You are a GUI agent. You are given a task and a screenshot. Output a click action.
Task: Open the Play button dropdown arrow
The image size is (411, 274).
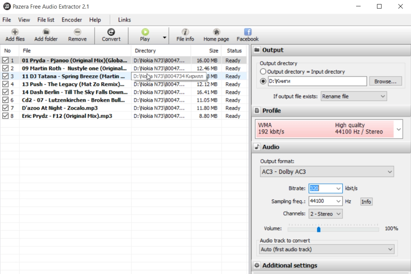pos(164,37)
